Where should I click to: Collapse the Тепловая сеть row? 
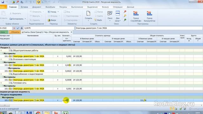click(1, 83)
